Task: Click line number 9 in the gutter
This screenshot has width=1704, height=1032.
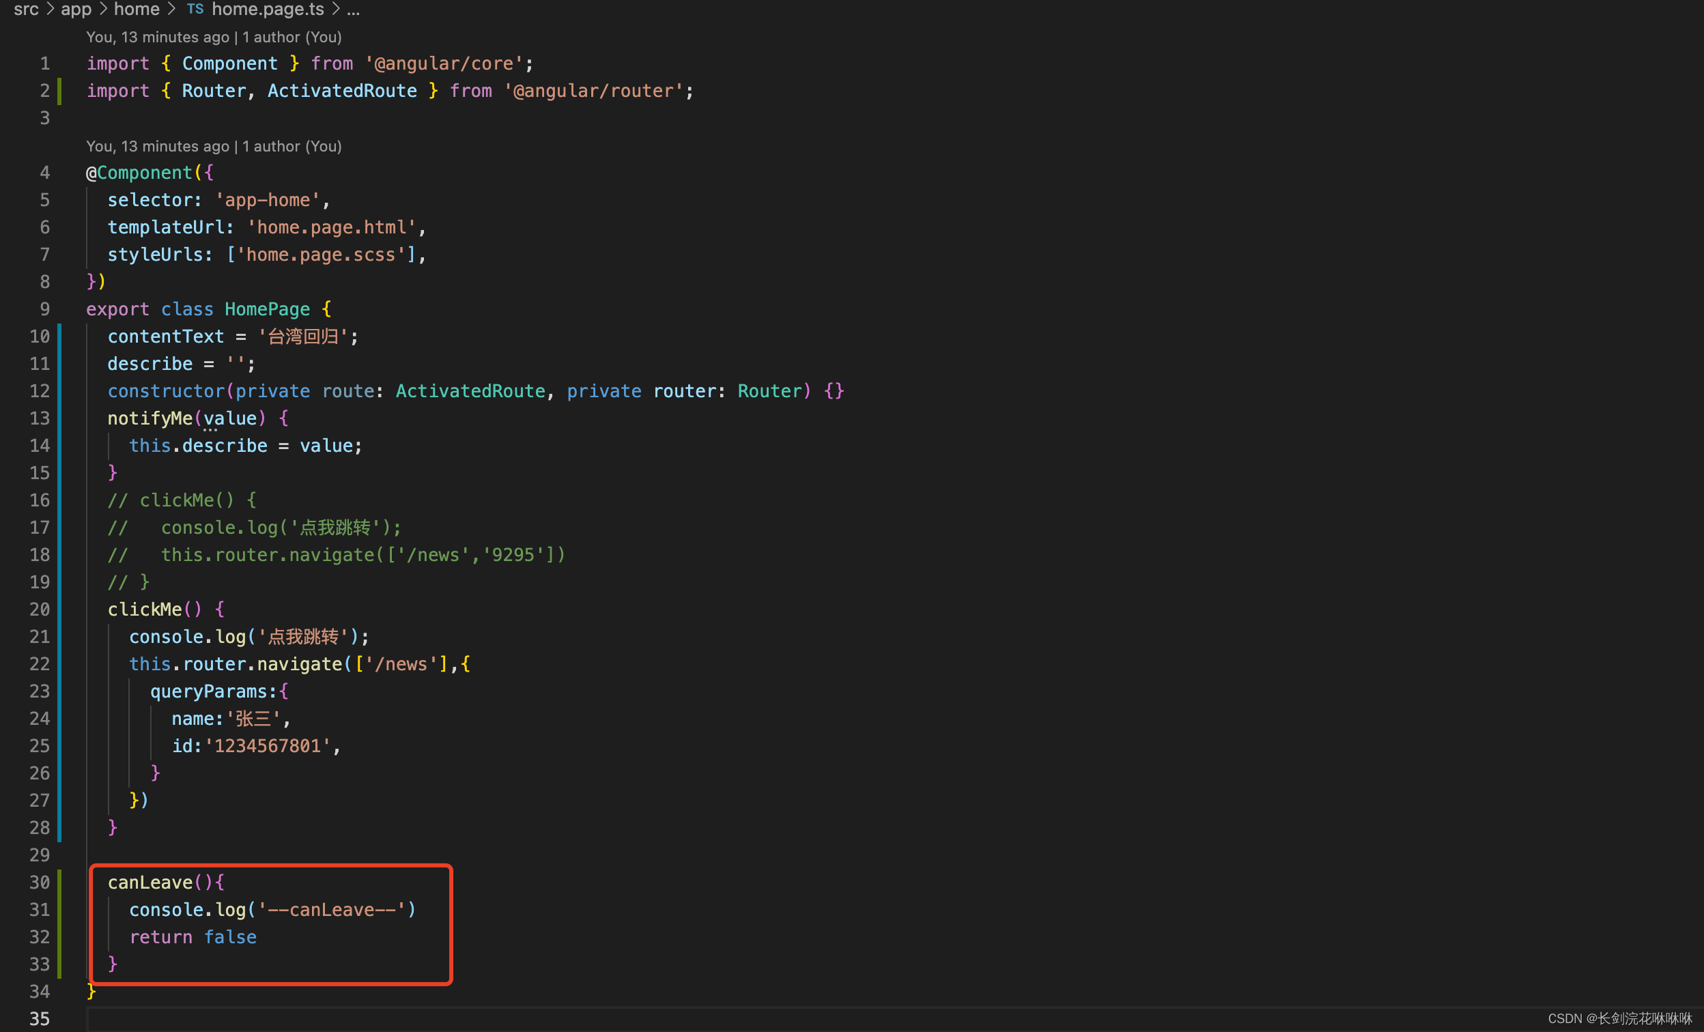Action: [x=44, y=309]
